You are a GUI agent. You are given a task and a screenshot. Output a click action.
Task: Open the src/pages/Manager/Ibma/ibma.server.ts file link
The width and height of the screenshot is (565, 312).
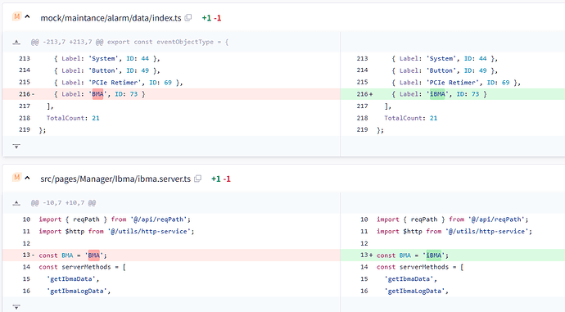pos(115,179)
